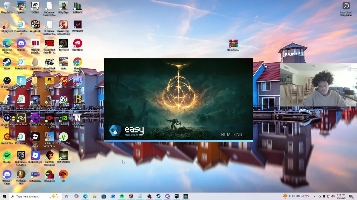The image size is (357, 200).
Task: Open the EA app desktop shortcut
Action: click(x=63, y=176)
